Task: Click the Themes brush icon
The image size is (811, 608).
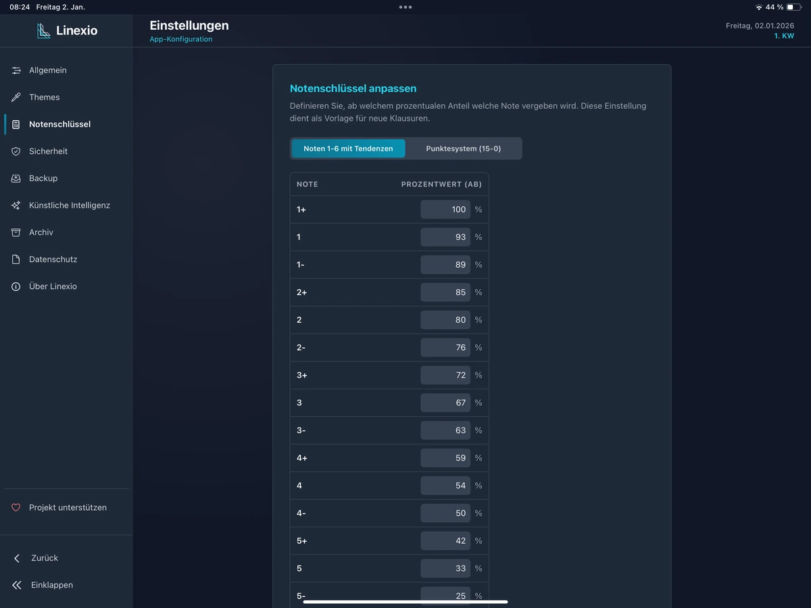Action: [x=16, y=97]
